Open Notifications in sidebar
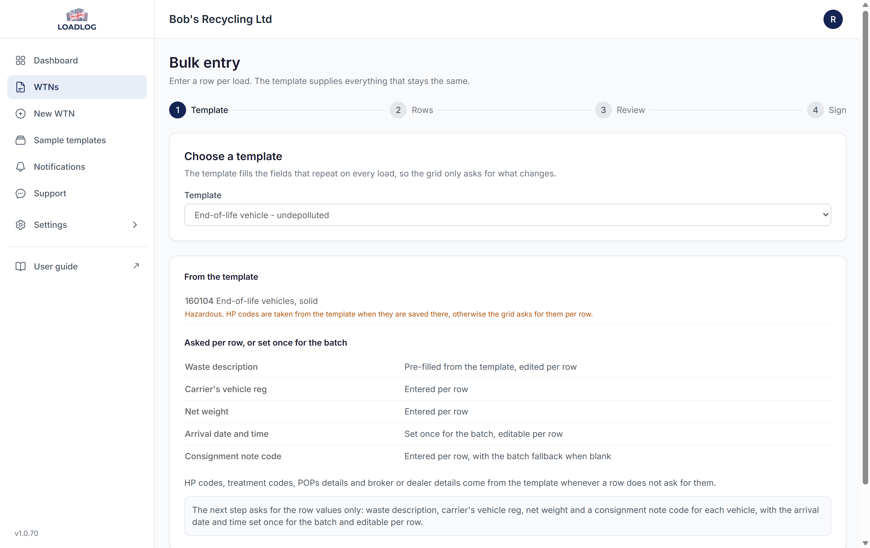The height and width of the screenshot is (548, 870). tap(77, 166)
